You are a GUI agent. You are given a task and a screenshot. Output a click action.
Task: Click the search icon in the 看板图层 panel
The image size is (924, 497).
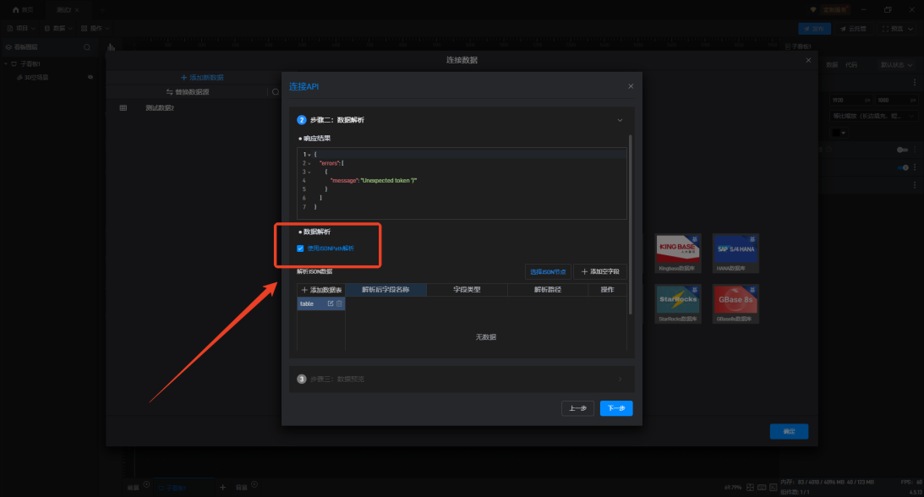pos(87,47)
